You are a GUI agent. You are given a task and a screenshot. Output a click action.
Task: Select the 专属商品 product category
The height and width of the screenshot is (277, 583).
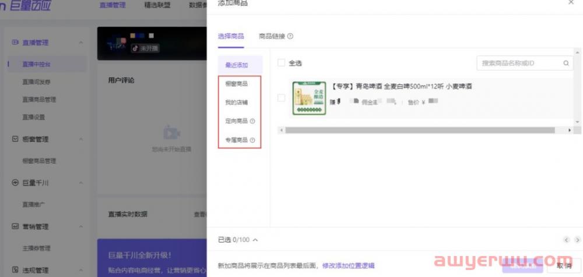(x=237, y=140)
